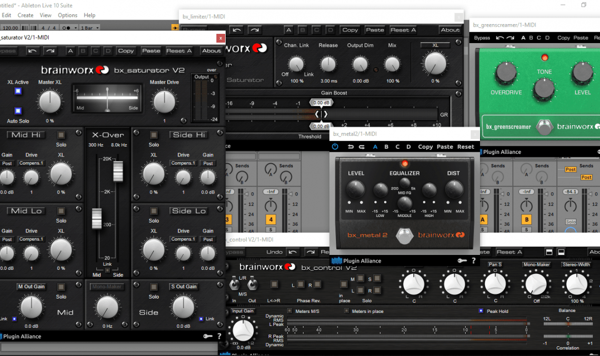Image resolution: width=600 pixels, height=356 pixels.
Task: Open Mid Hi Drive Compens.1 selector
Action: (31, 163)
